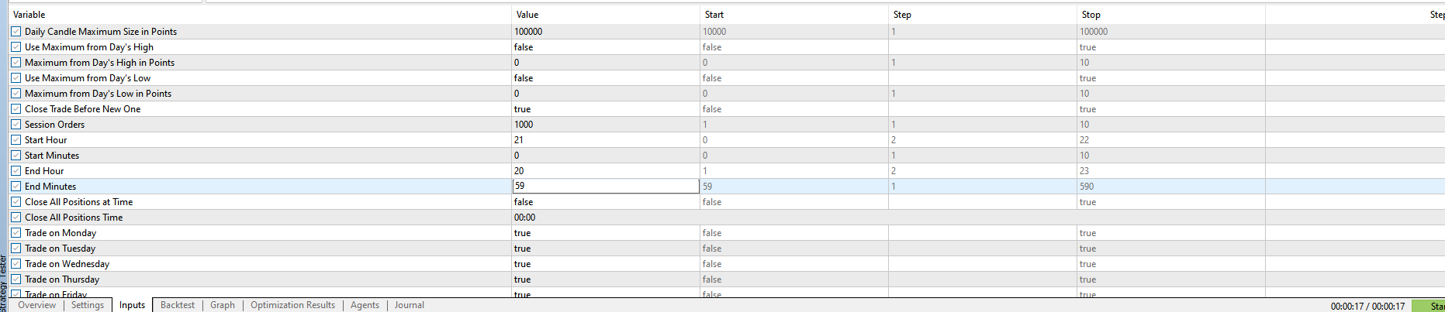Image resolution: width=1445 pixels, height=312 pixels.
Task: Open the Settings tab
Action: click(x=88, y=305)
